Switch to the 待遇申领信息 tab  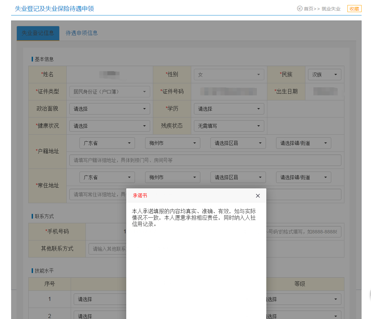[x=81, y=33]
